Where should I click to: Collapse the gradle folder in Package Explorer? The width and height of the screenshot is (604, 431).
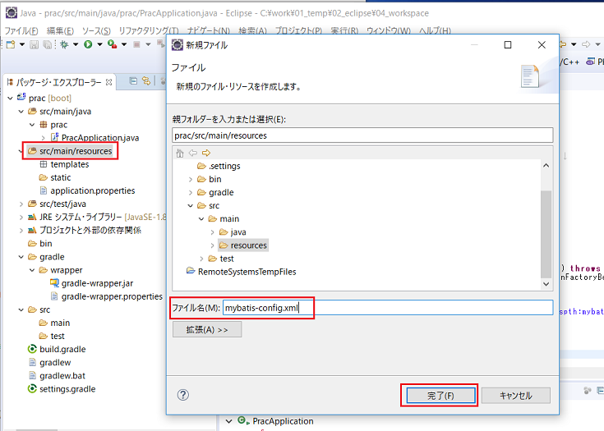(x=21, y=257)
